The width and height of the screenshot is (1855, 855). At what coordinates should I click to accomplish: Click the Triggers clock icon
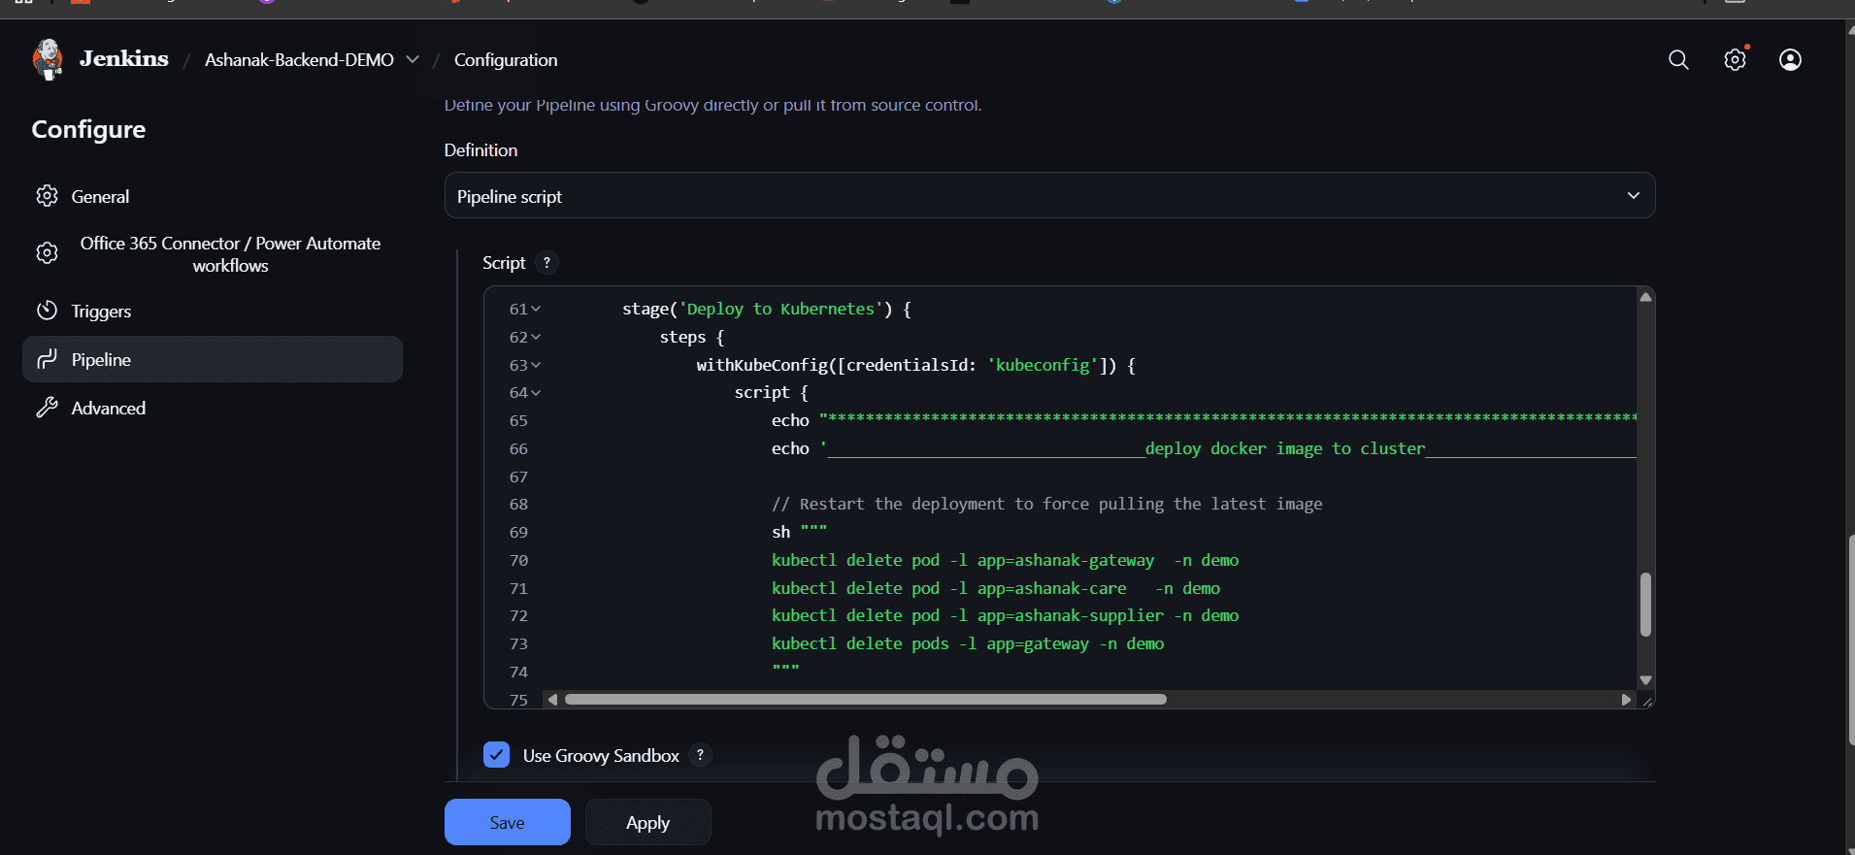point(47,311)
